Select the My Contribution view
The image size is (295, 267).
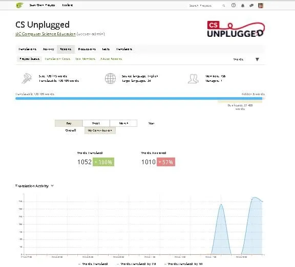point(100,130)
